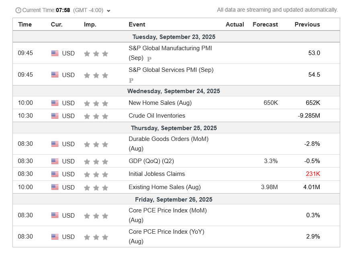
Task: Open the S&P Global Manufacturing PMI event
Action: 170,48
